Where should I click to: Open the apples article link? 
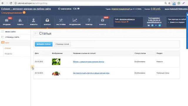pyautogui.click(x=88, y=62)
